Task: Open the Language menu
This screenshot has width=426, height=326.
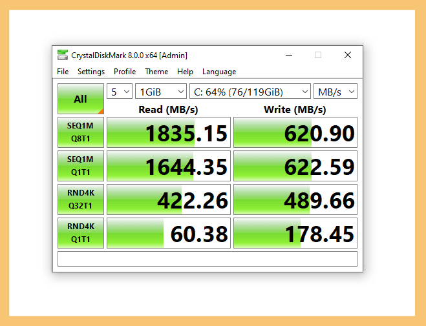Action: pyautogui.click(x=219, y=72)
